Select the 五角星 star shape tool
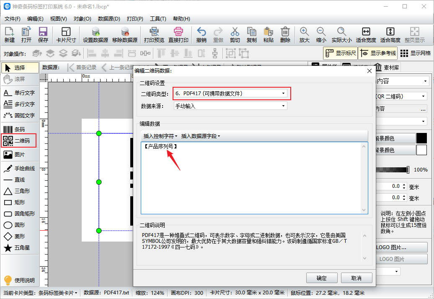 (20, 248)
